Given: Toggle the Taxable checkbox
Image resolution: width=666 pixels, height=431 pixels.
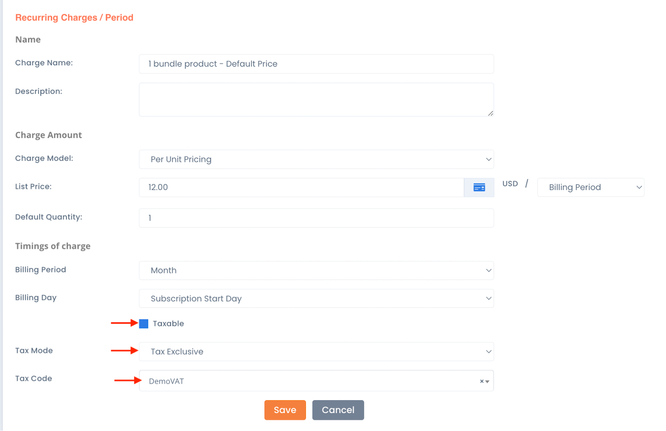Looking at the screenshot, I should pyautogui.click(x=144, y=324).
